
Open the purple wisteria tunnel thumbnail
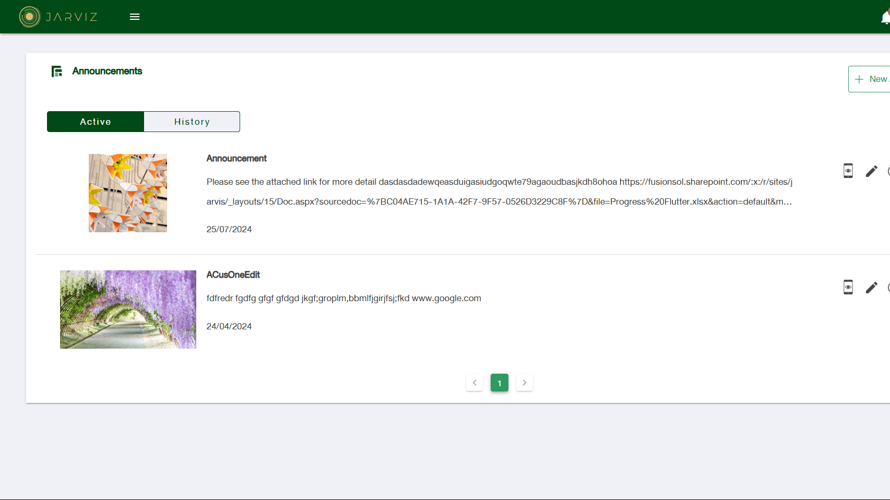tap(128, 309)
